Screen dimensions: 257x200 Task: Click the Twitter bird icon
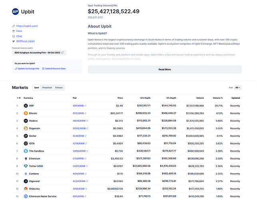click(x=14, y=41)
